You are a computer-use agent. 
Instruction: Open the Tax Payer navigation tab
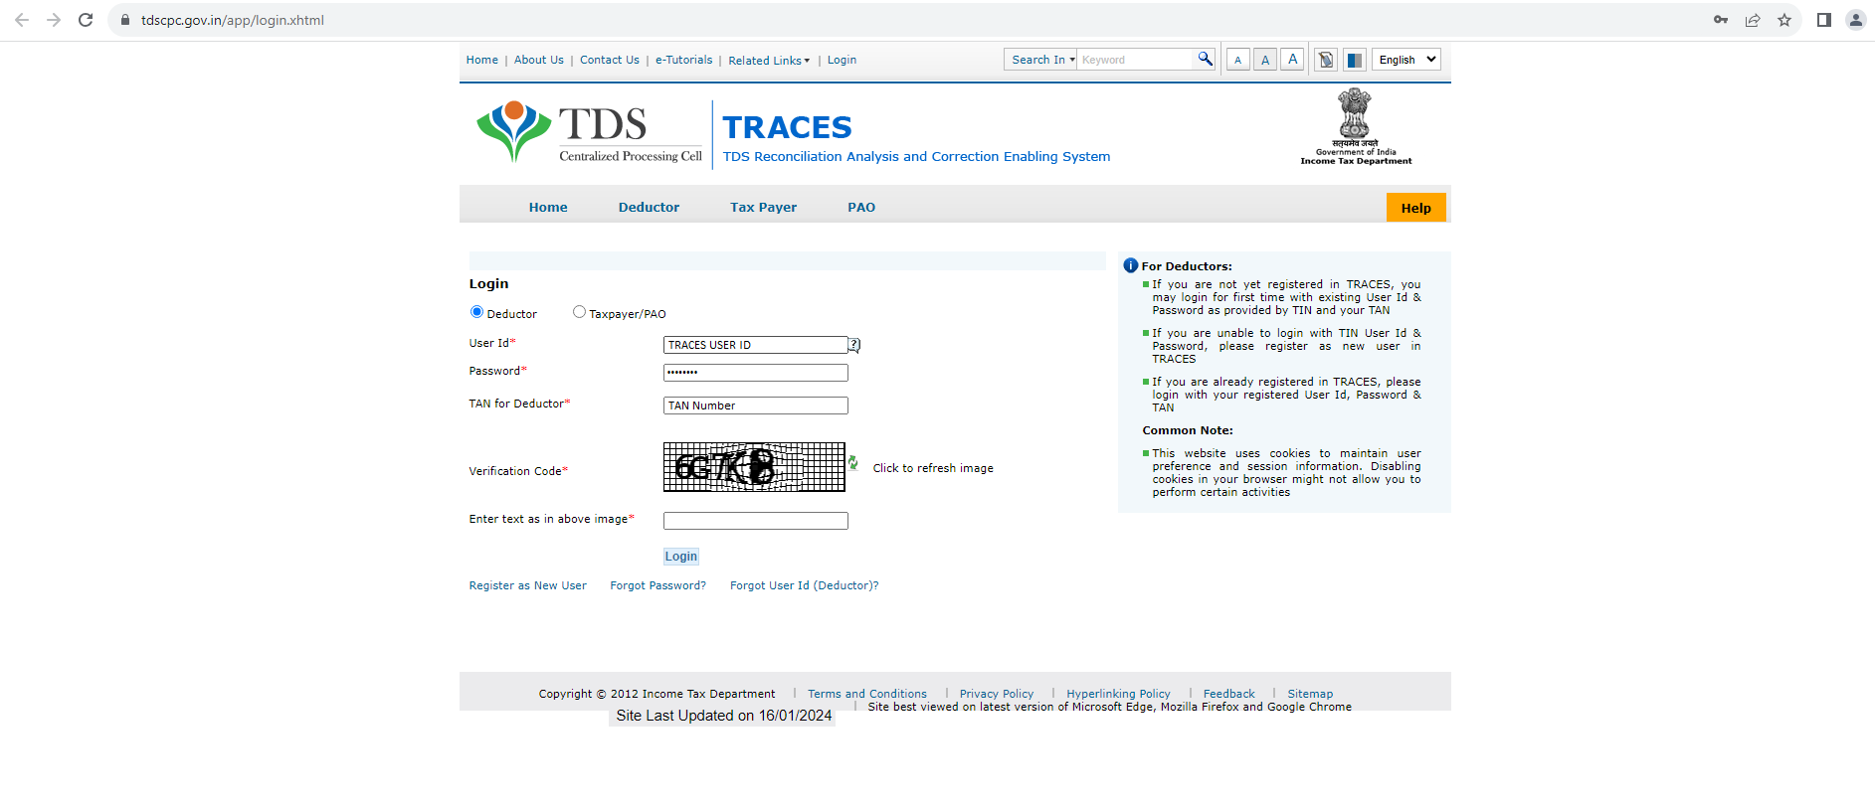763,207
